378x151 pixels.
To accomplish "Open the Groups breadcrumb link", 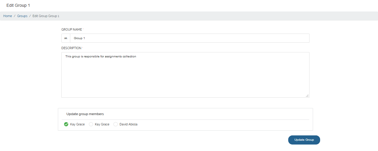I will click(x=22, y=16).
